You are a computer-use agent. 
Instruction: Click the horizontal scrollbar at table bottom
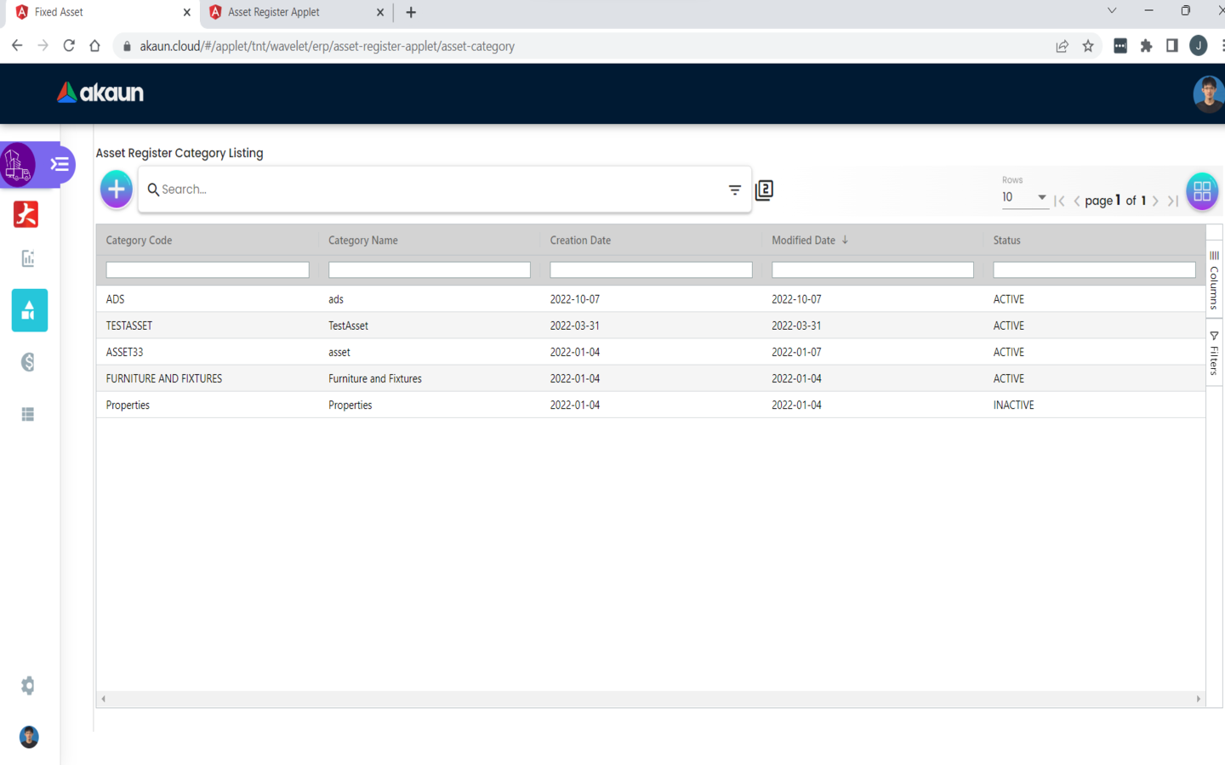(x=651, y=699)
